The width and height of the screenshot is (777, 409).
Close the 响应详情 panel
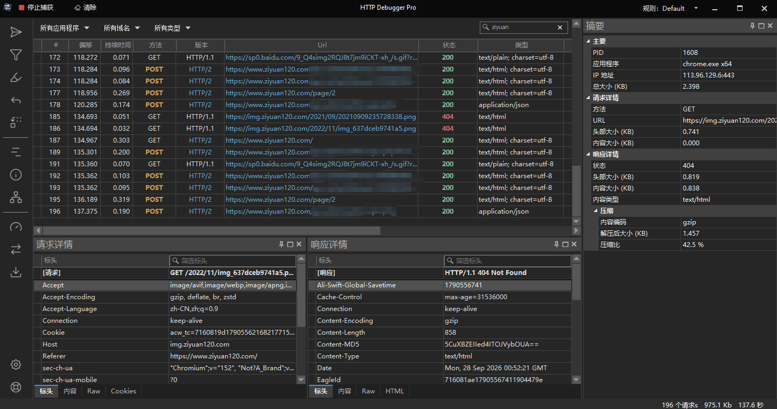574,244
